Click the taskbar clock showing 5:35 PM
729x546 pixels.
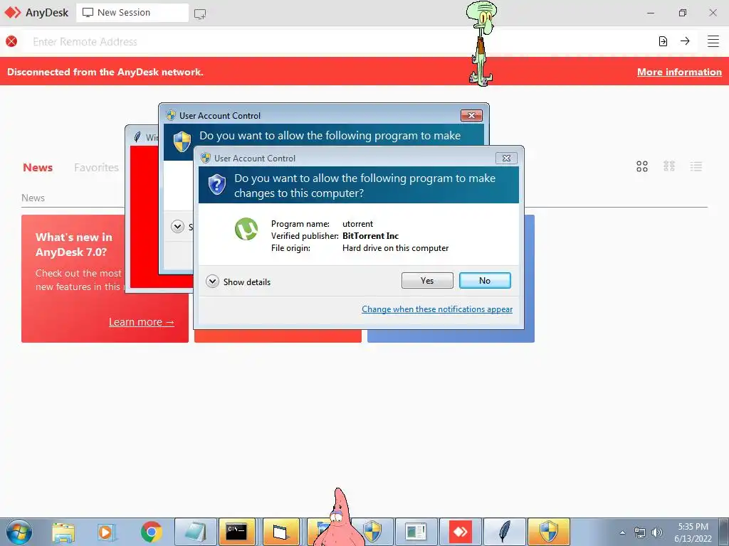pos(693,532)
